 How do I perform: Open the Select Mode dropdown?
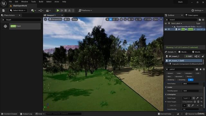[x=18, y=10]
